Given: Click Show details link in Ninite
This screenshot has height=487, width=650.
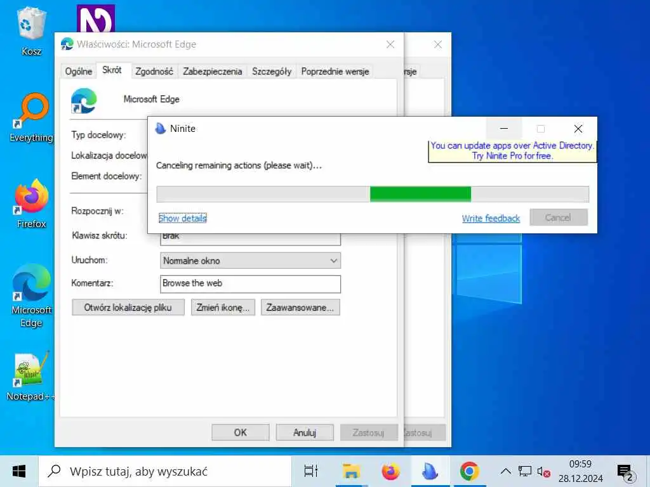Looking at the screenshot, I should [x=183, y=218].
